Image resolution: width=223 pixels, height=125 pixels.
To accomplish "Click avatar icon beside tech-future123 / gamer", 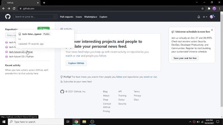I will pos(7,52).
